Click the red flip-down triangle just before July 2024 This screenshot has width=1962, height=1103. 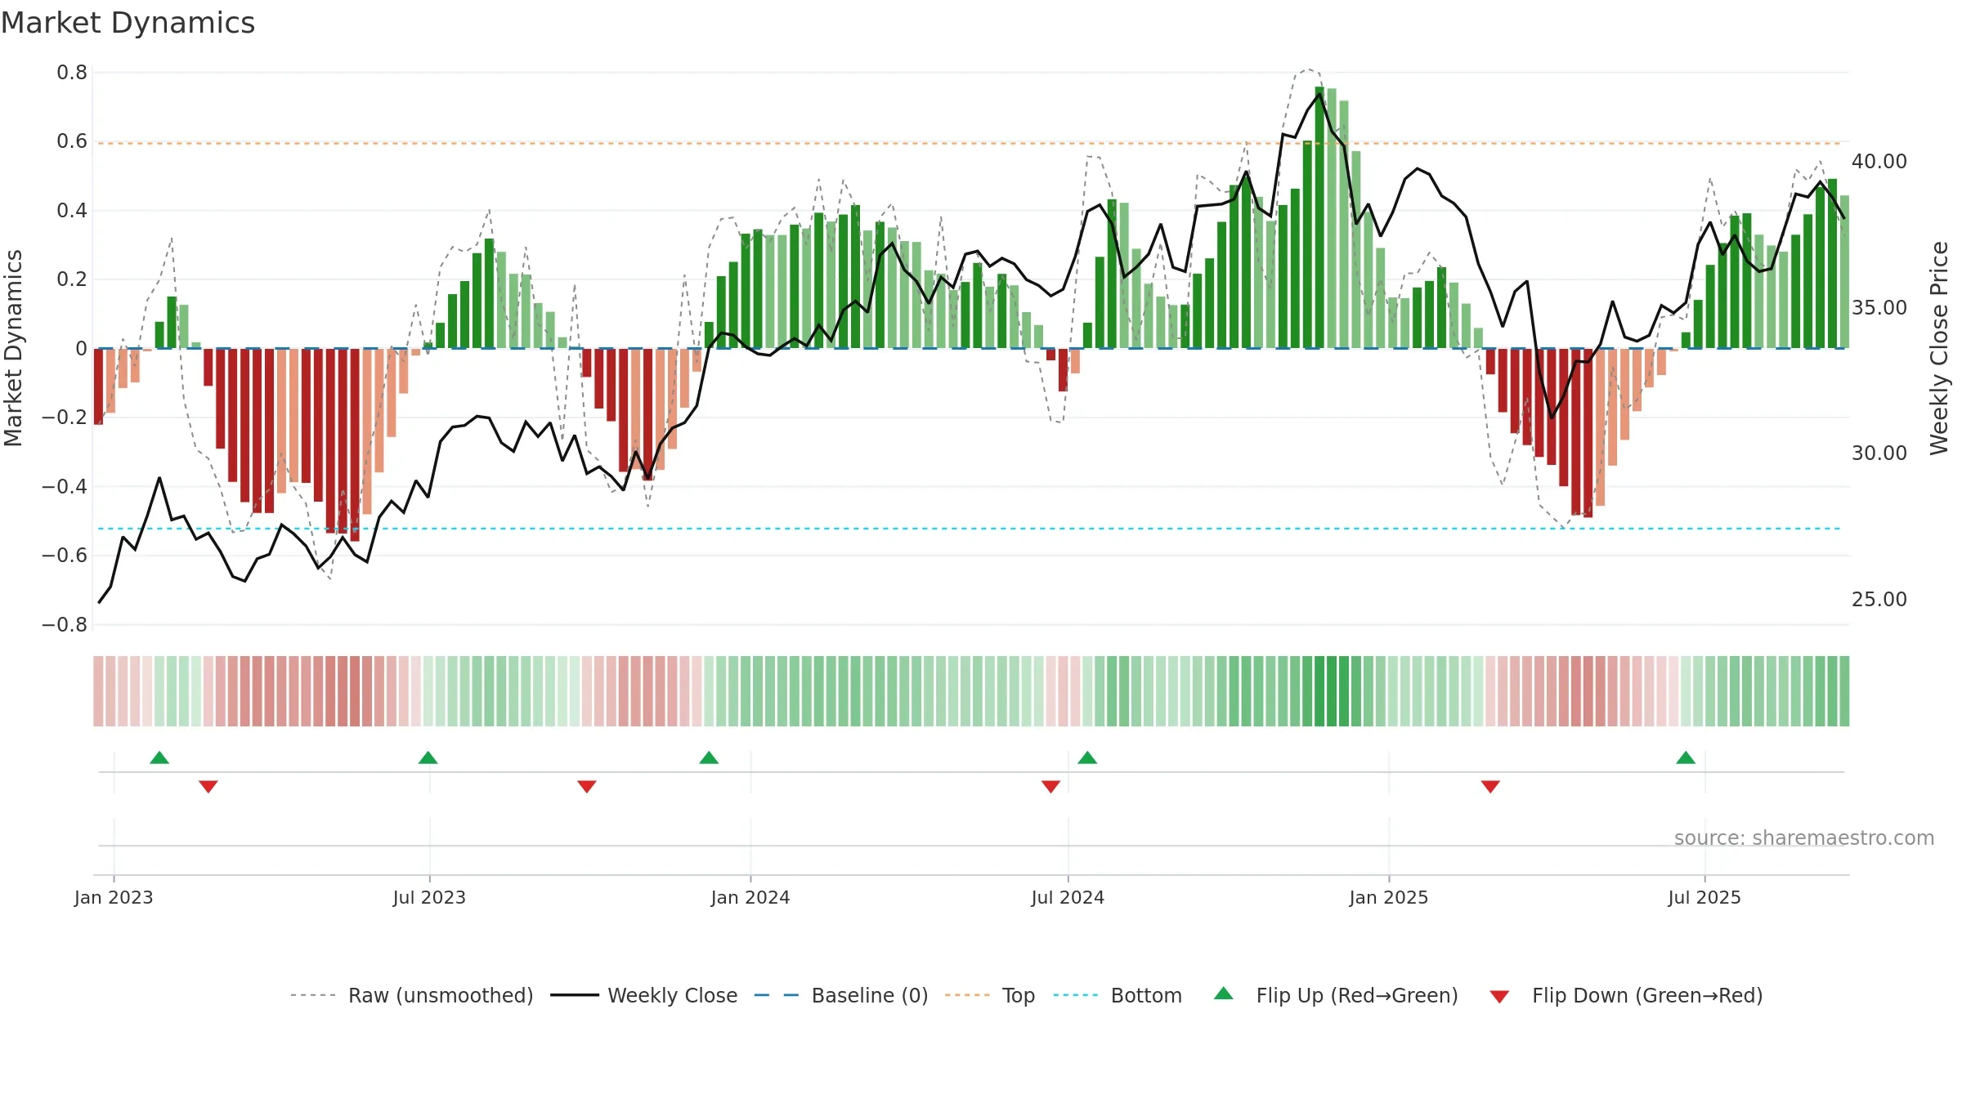(1051, 787)
